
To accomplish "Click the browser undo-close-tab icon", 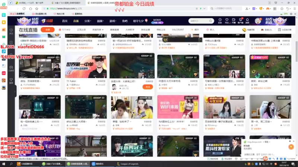I will tap(288, 9).
